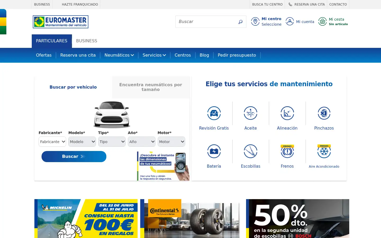Viewport: 381px width, 238px height.
Task: Open the Michelin 100€ en regalos banner
Action: point(86,218)
